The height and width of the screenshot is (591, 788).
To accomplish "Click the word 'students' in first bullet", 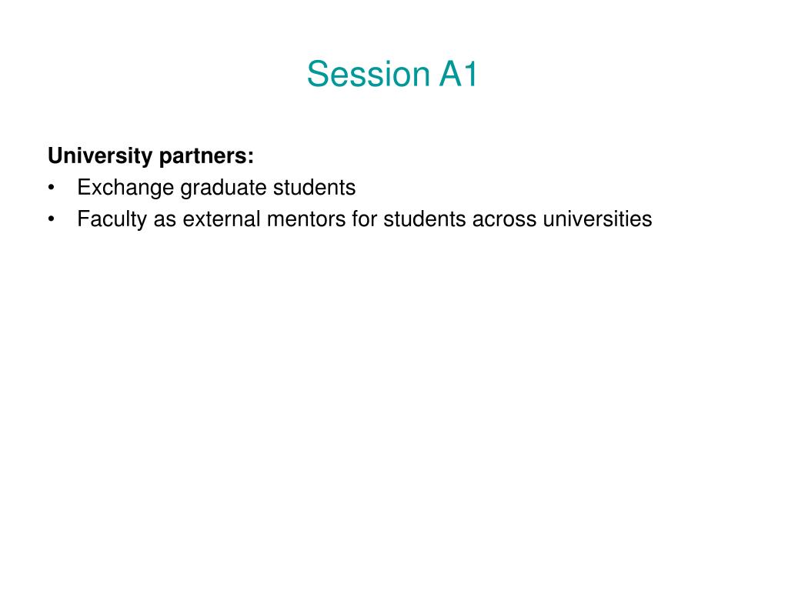I will click(314, 188).
